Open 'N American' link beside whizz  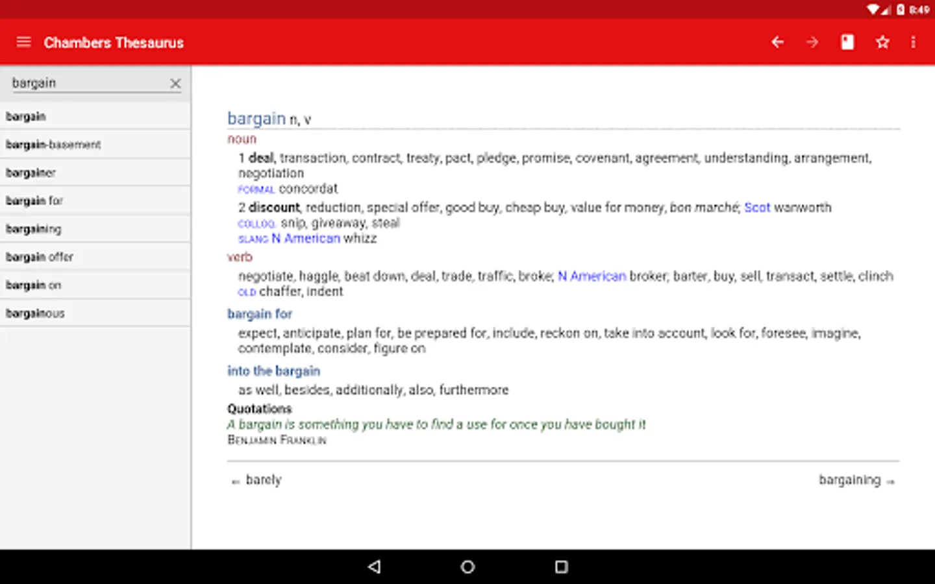[x=306, y=238]
